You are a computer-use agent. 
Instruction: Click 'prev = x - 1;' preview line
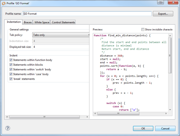[123, 93]
